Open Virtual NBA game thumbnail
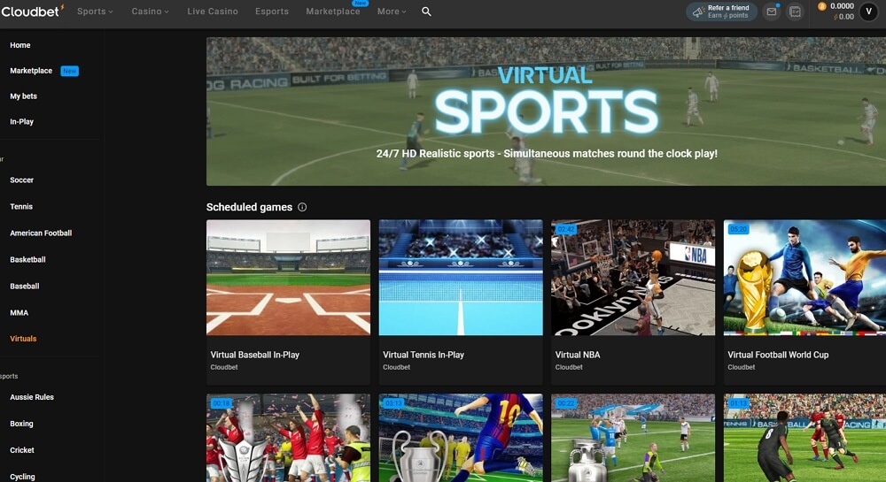Viewport: 886px width, 482px height. [633, 278]
